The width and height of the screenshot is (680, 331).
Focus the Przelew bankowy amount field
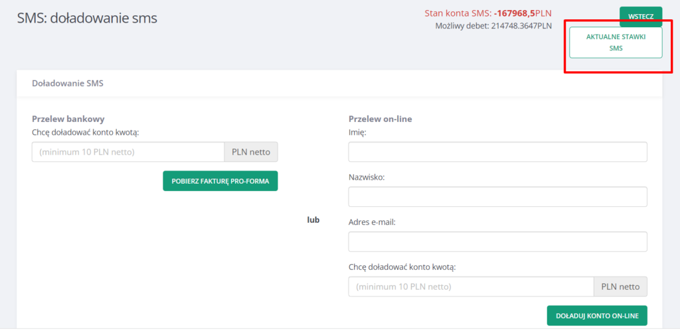click(128, 152)
